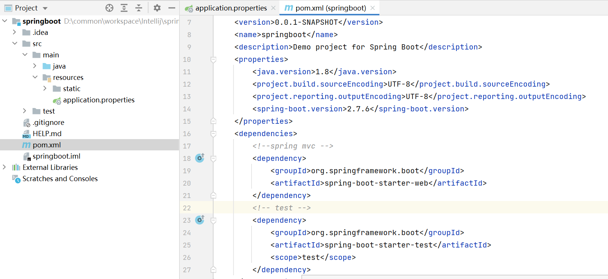This screenshot has width=608, height=279.
Task: Fold the dependency block at line 23
Action: click(x=213, y=220)
